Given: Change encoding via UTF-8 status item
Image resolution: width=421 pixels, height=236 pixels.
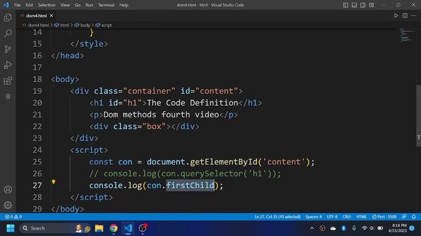Looking at the screenshot, I should pos(332,217).
